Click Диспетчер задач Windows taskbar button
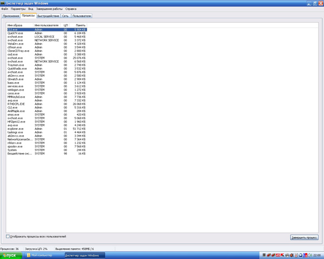 tap(85, 255)
